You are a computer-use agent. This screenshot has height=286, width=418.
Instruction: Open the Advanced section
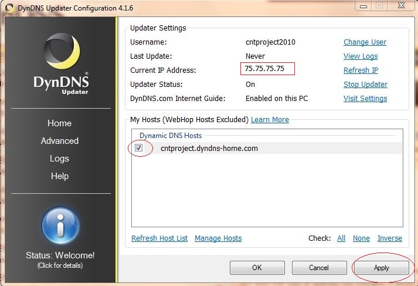(60, 141)
